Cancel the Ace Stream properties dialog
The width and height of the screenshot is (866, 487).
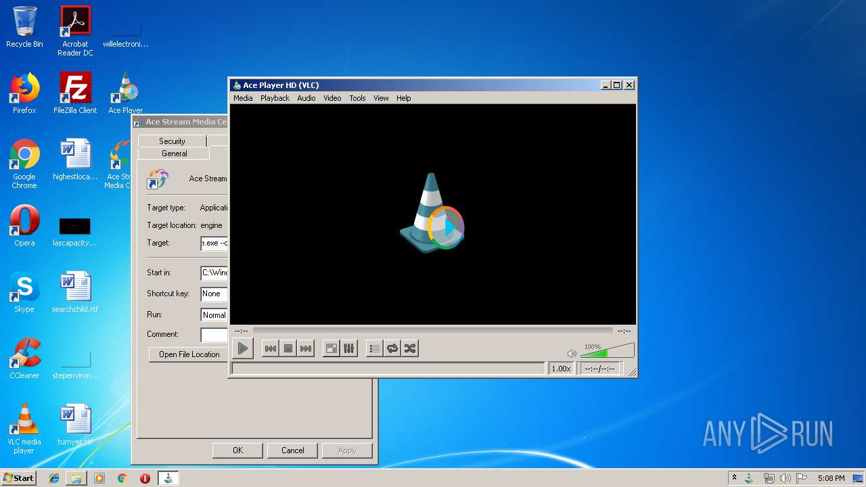293,450
